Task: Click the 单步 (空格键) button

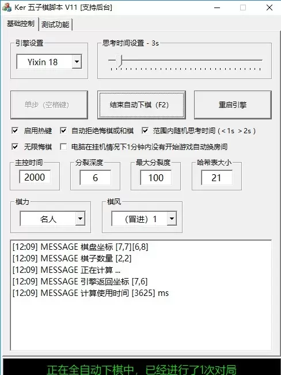Action: (49, 105)
